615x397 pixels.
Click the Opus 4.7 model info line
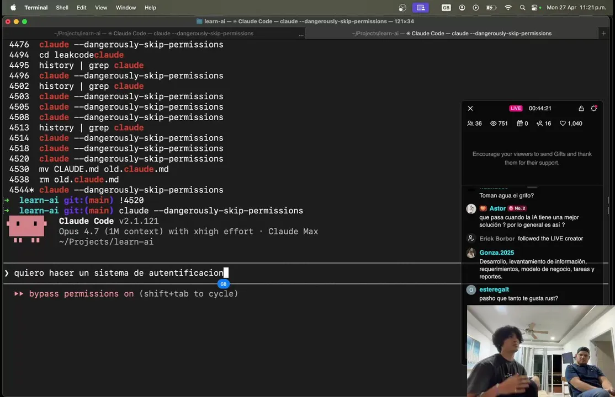click(x=188, y=232)
